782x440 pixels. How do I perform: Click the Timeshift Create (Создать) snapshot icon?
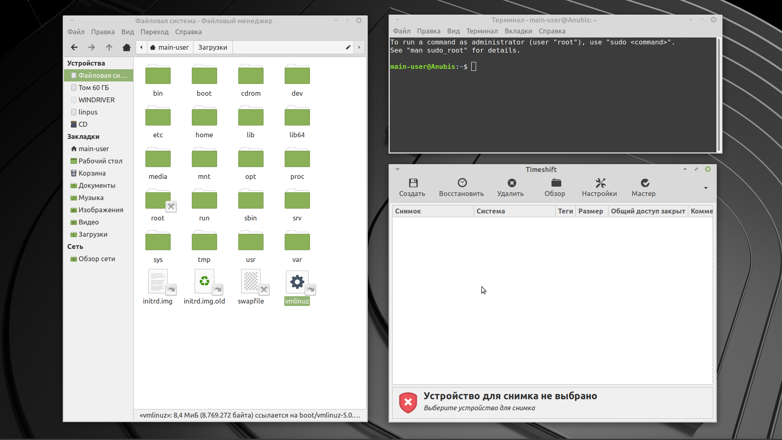pos(413,183)
